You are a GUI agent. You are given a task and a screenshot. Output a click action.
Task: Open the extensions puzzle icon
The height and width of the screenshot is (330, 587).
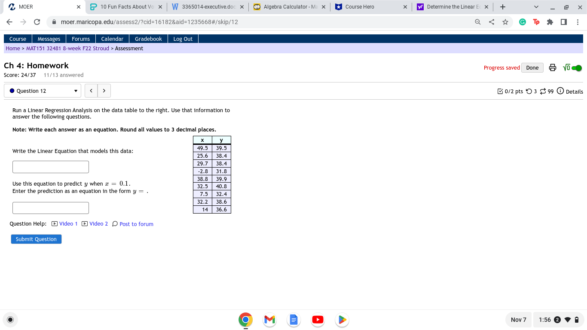[x=550, y=22]
